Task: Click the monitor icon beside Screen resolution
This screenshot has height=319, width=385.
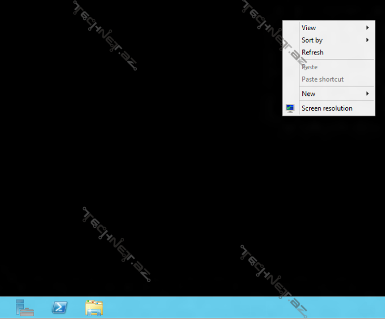Action: click(x=290, y=108)
